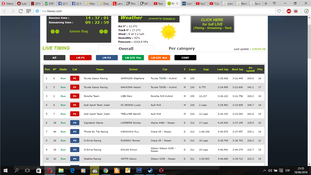This screenshot has width=311, height=175.
Task: Filter by LM GTE Pro category
Action: 133,58
